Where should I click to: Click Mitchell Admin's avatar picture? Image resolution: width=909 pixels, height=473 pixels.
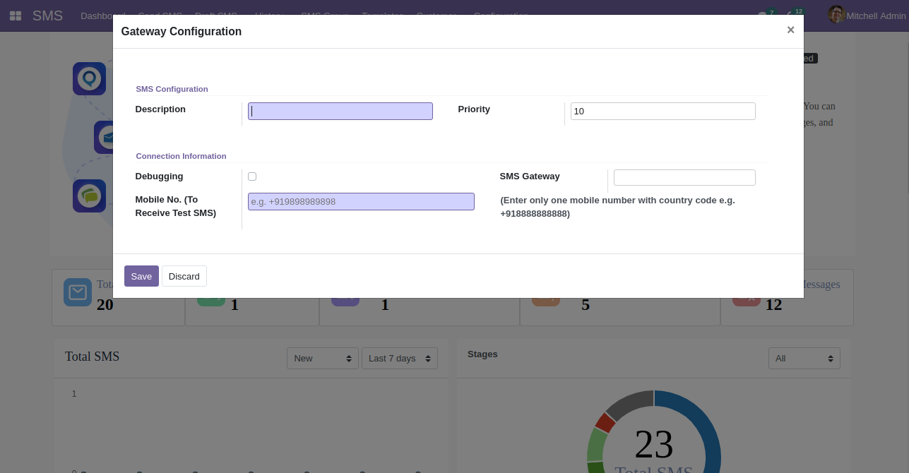coord(836,15)
